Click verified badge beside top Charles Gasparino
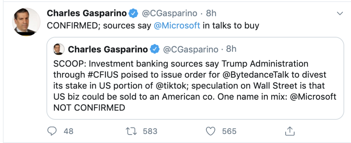 (133, 14)
